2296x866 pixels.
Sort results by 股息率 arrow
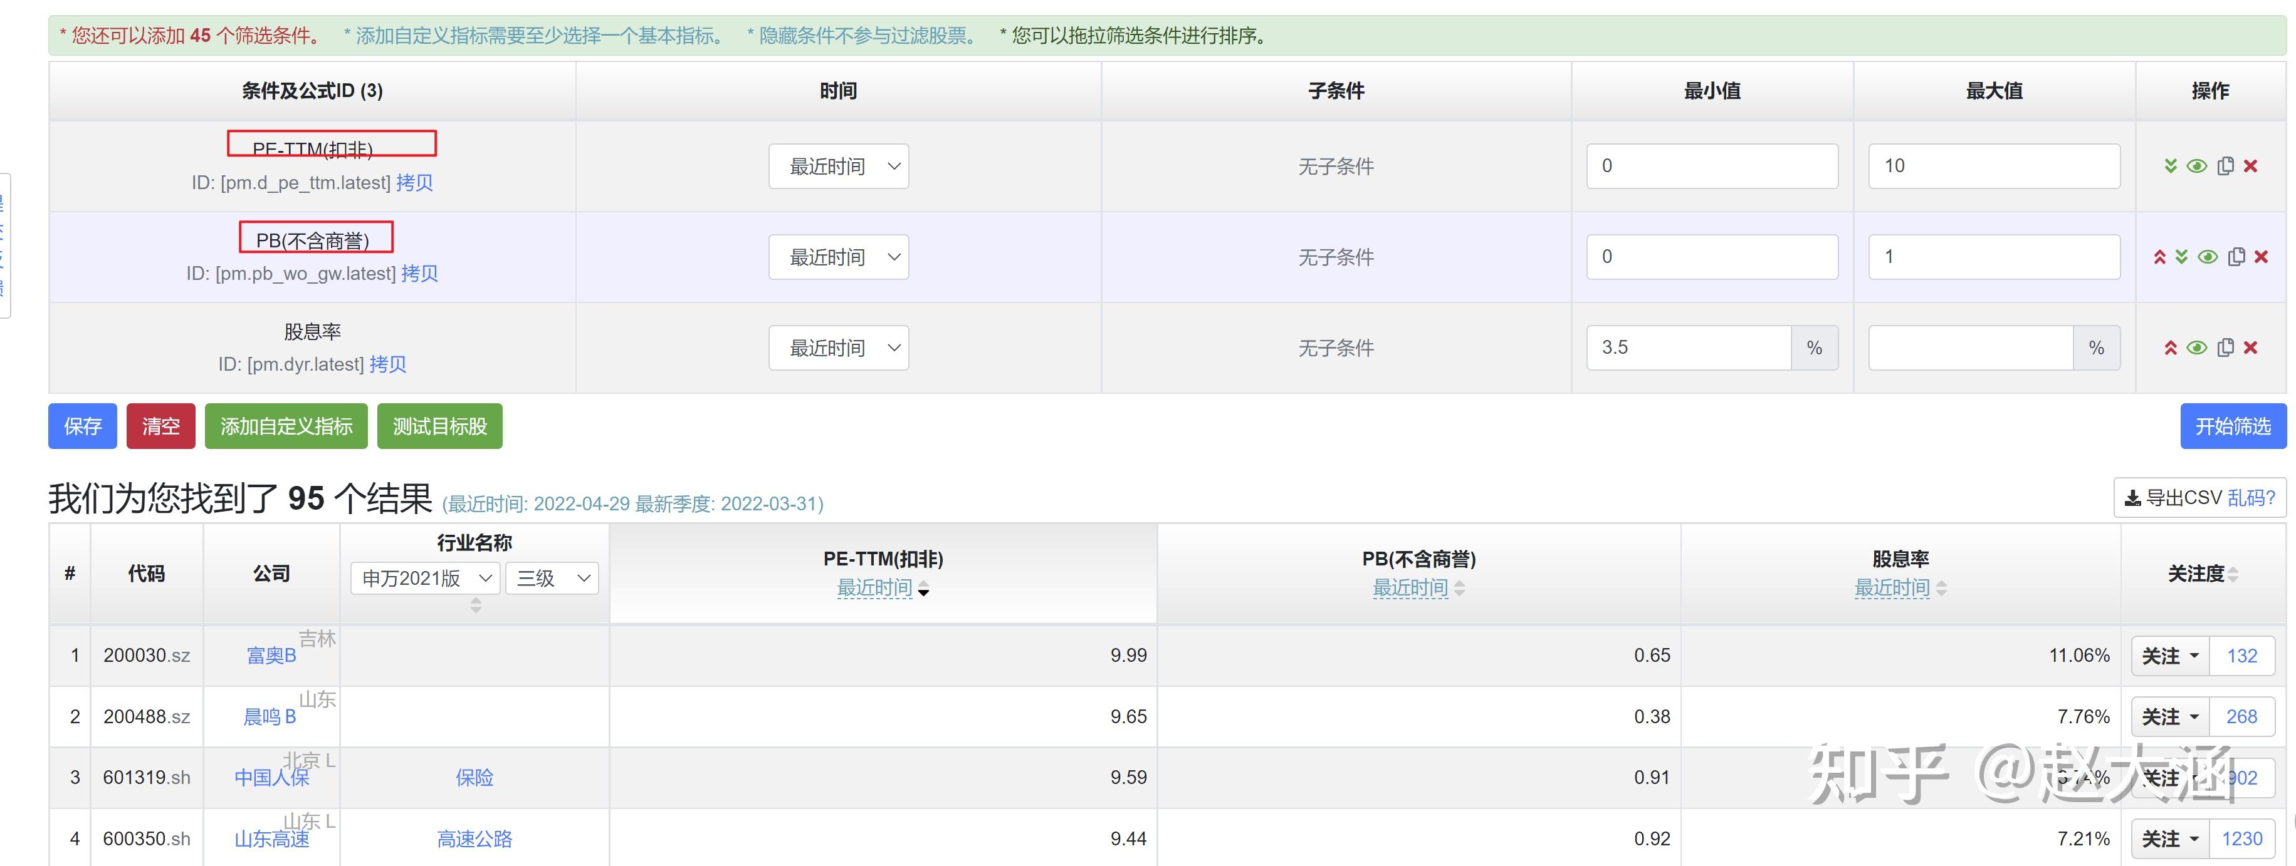point(1941,589)
